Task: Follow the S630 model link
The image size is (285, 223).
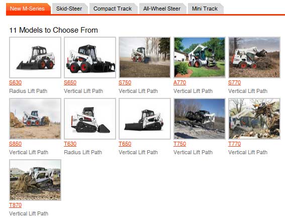Action: point(16,83)
